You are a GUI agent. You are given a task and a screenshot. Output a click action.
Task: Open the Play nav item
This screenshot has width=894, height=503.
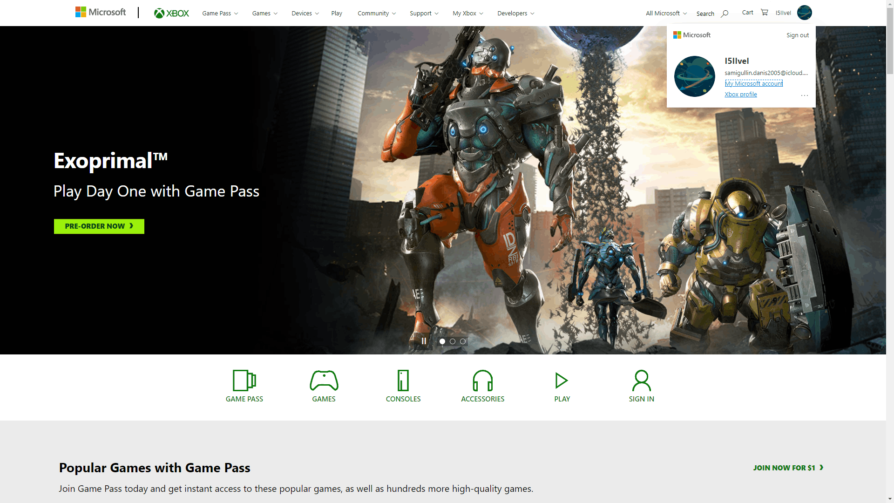pyautogui.click(x=337, y=14)
